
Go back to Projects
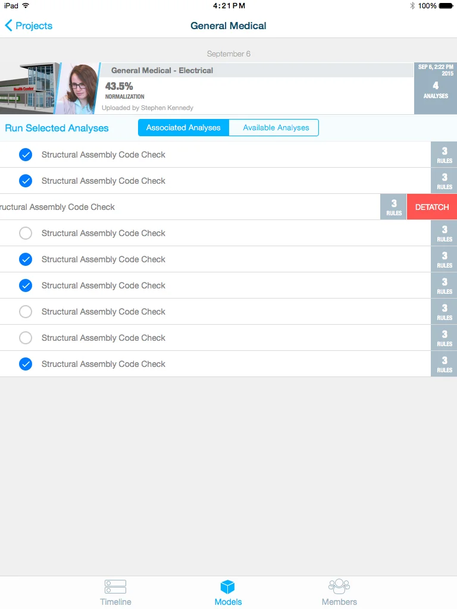[29, 26]
